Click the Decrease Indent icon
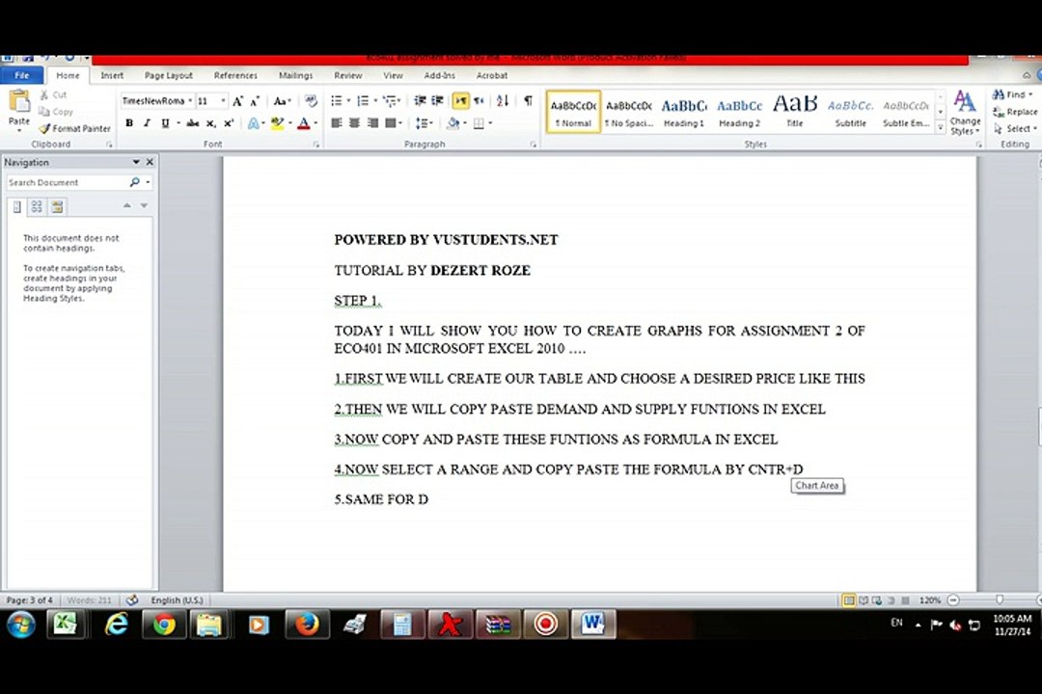 420,101
